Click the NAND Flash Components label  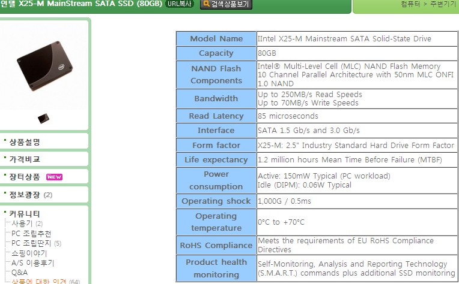point(216,74)
